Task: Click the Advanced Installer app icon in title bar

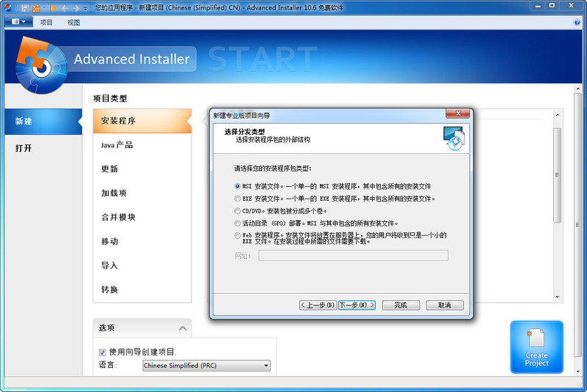Action: click(x=7, y=7)
